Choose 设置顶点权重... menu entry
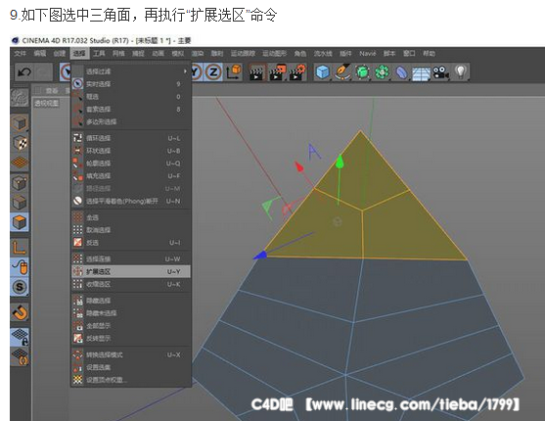Image resolution: width=545 pixels, height=421 pixels. pos(131,380)
